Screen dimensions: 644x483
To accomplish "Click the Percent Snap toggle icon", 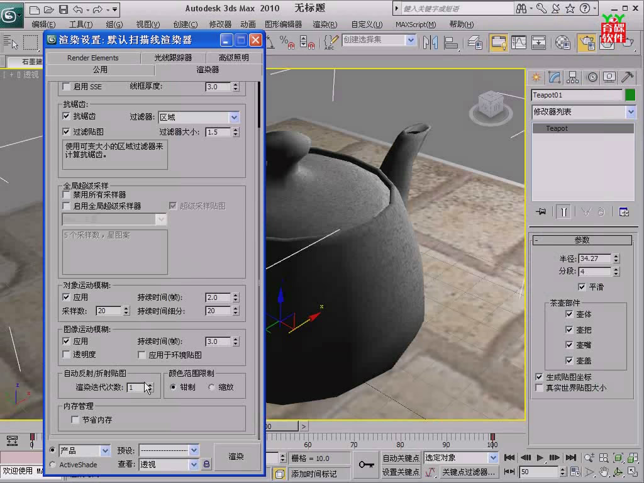I will [x=287, y=42].
